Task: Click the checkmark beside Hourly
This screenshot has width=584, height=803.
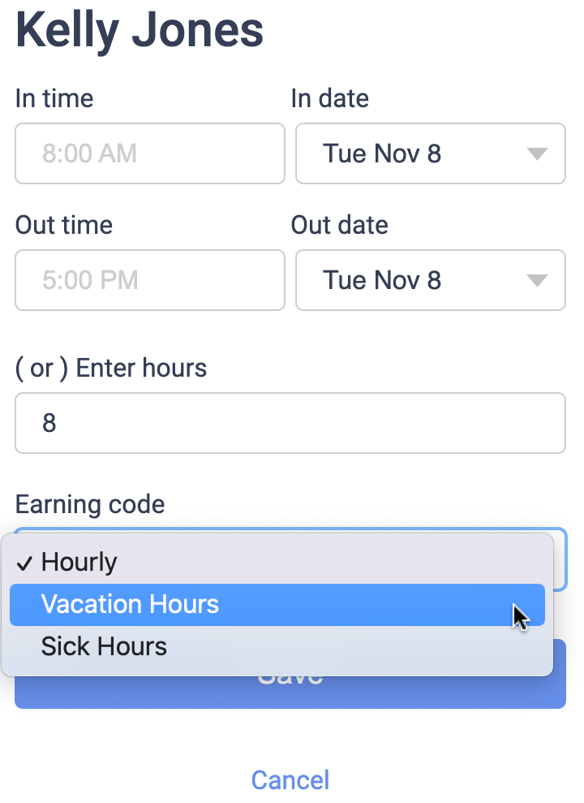Action: (25, 563)
